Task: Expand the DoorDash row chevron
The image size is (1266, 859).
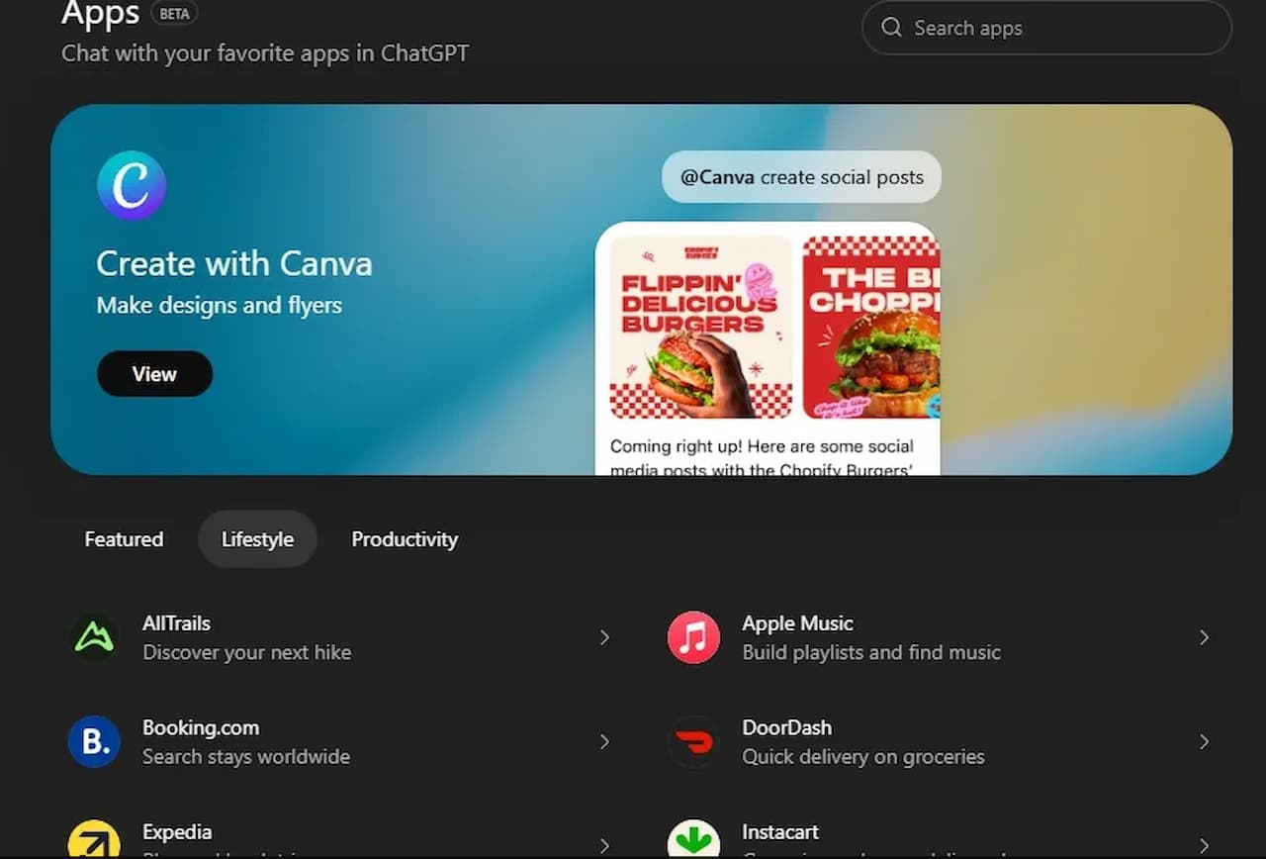Action: pos(1204,741)
